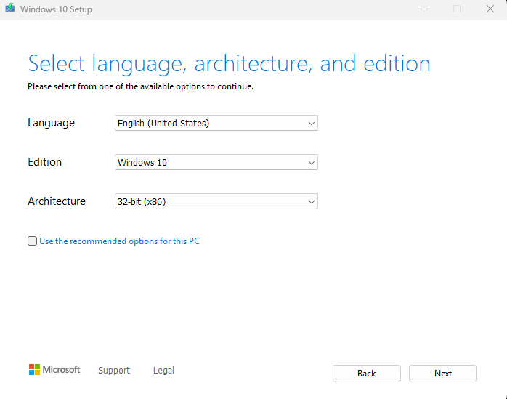Click the Edition dropdown chevron arrow
The height and width of the screenshot is (399, 507).
pos(312,163)
